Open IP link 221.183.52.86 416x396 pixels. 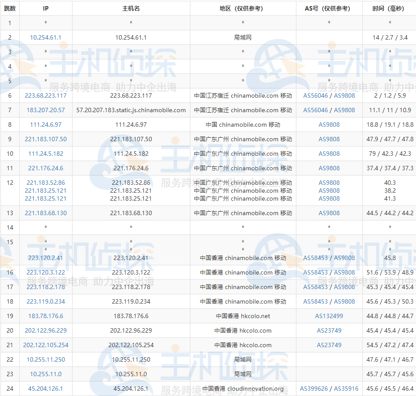(46, 183)
